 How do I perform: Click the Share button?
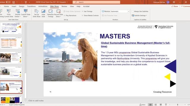(175, 6)
